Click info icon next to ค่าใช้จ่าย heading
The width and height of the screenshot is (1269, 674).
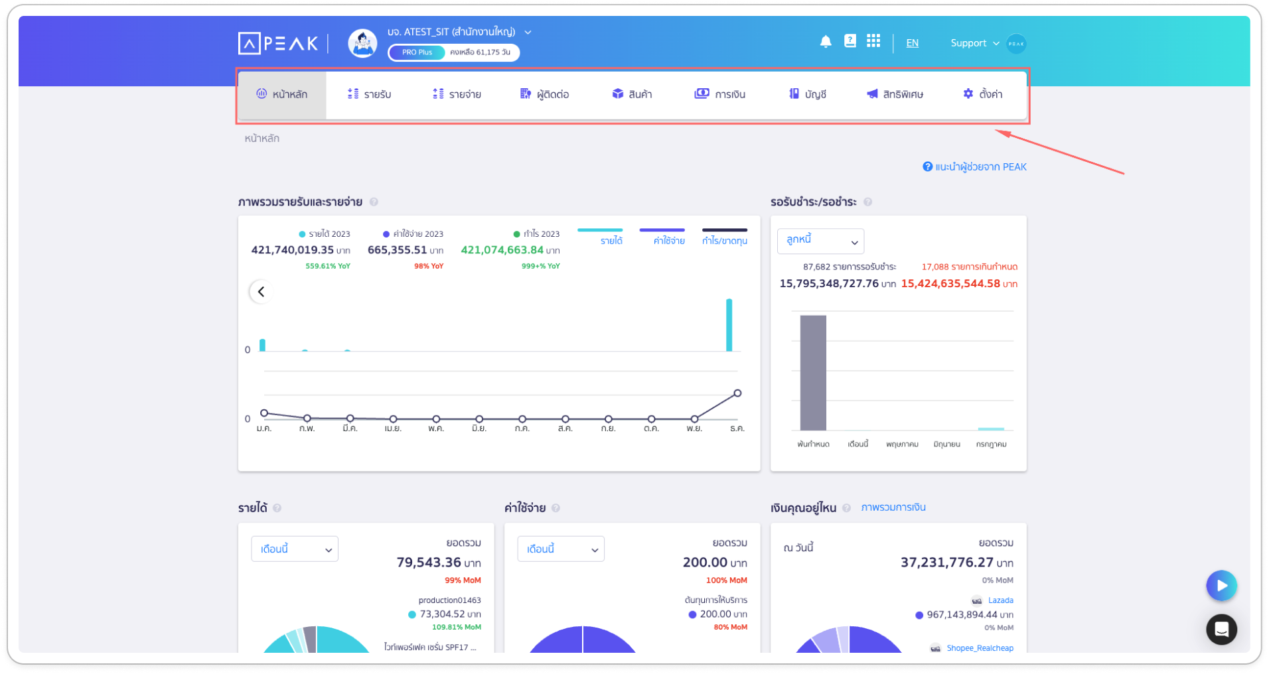pos(556,507)
